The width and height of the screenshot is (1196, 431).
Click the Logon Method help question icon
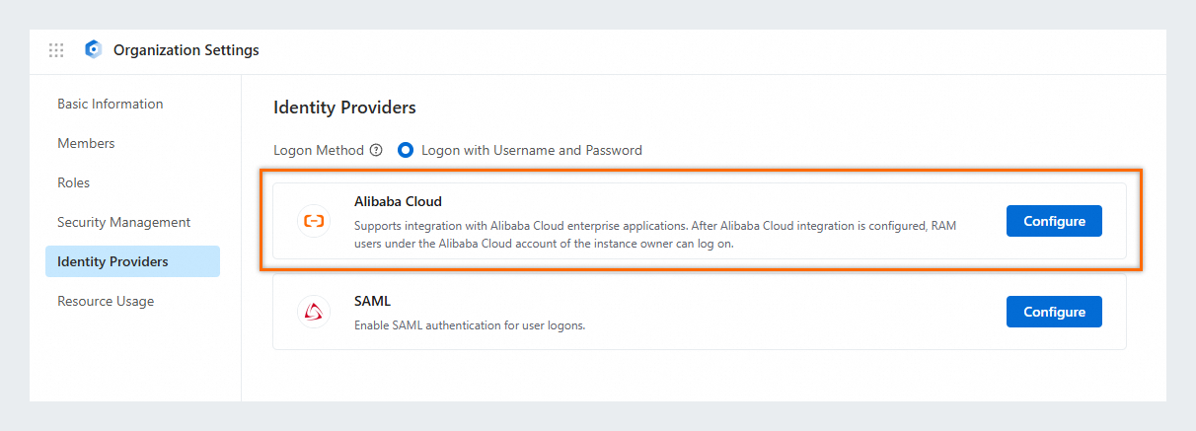point(375,151)
